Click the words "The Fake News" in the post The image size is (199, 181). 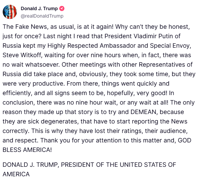tap(25, 27)
